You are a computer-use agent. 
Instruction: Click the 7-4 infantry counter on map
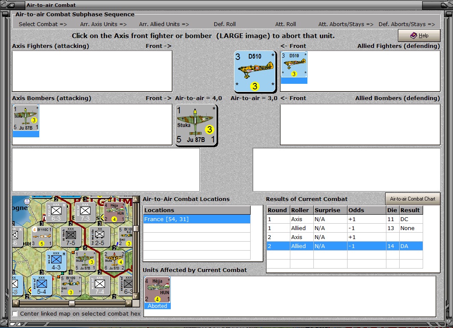click(x=99, y=285)
